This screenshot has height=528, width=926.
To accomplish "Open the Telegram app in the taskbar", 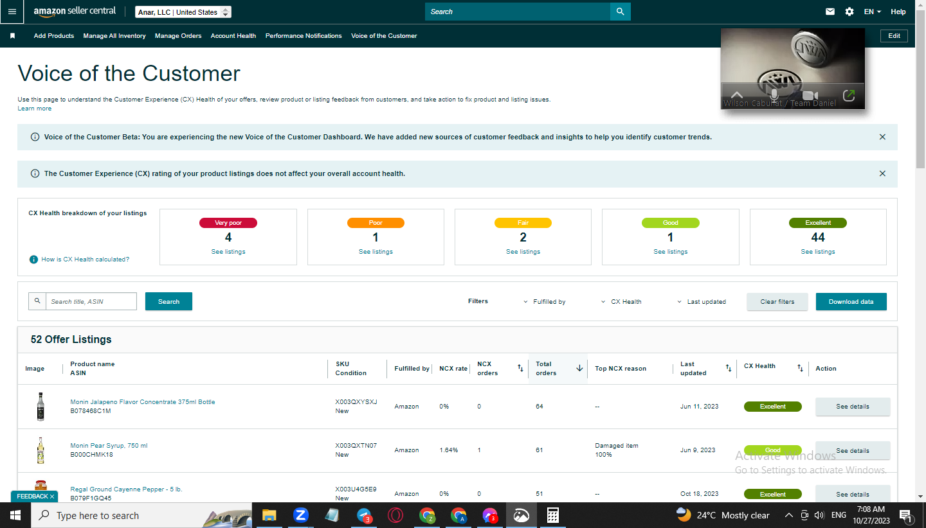I will coord(364,515).
